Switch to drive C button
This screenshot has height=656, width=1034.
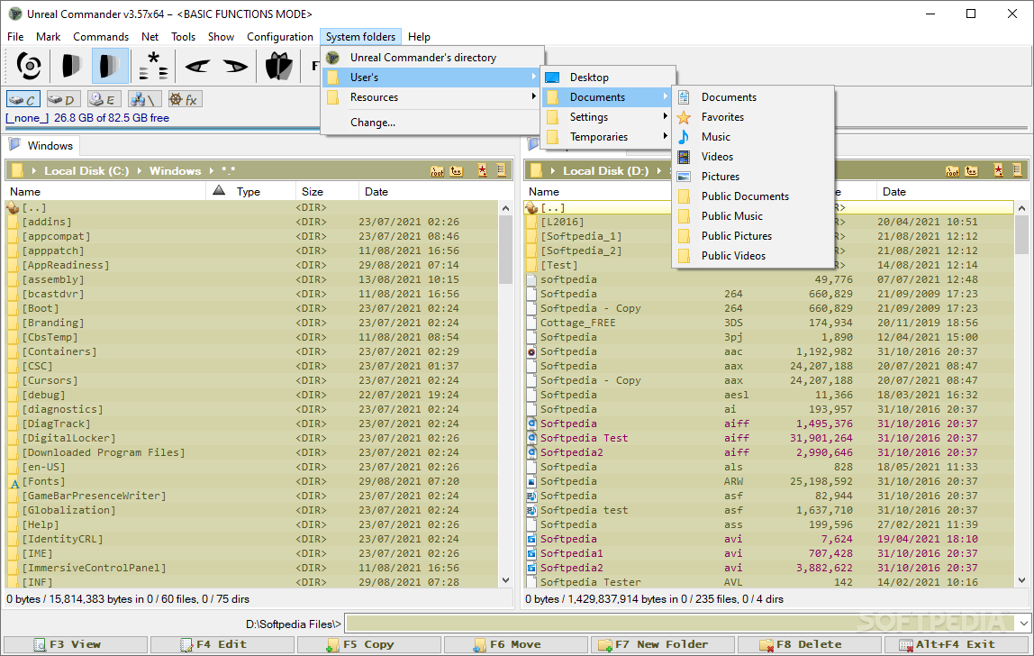pos(23,100)
